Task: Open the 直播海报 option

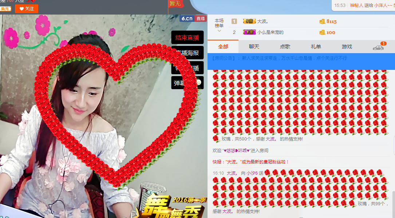Action: click(187, 53)
